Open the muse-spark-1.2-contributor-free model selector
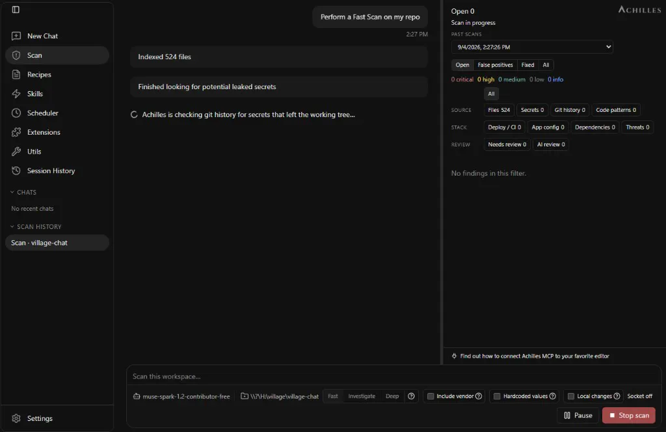This screenshot has height=432, width=666. coord(181,396)
